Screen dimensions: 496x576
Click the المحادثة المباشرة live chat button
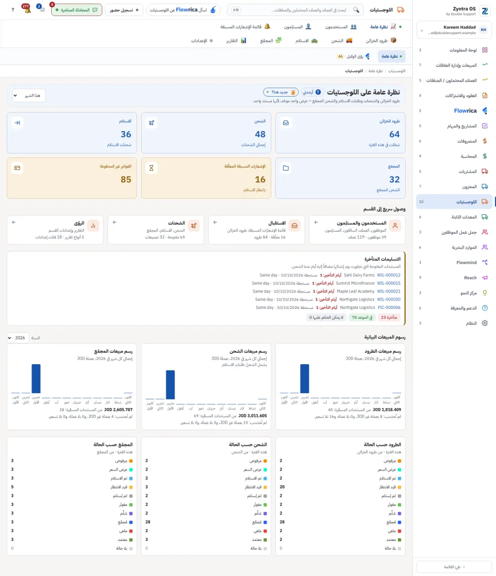click(76, 10)
